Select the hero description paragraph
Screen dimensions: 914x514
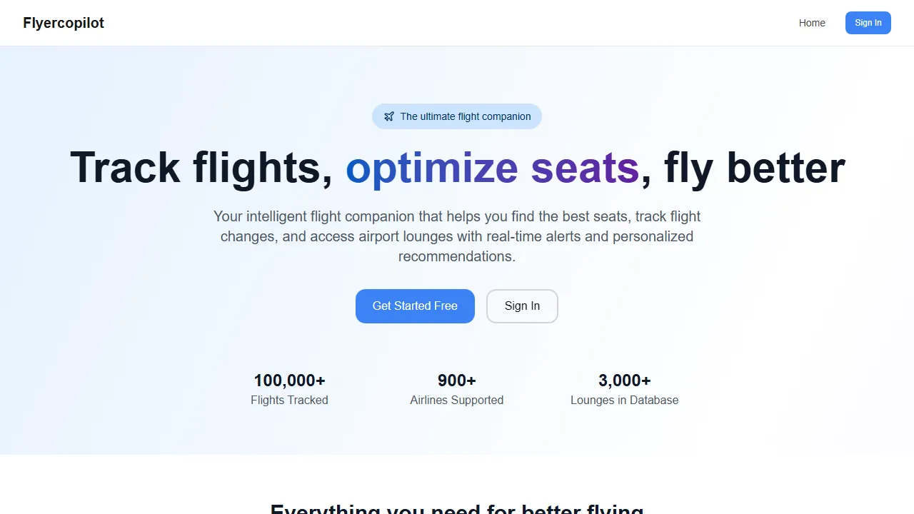[x=456, y=236]
